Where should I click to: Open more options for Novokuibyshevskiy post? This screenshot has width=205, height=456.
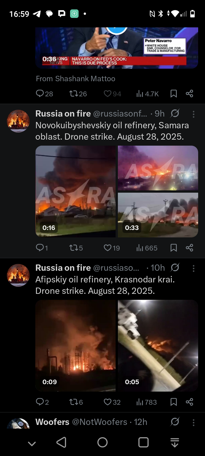(194, 114)
